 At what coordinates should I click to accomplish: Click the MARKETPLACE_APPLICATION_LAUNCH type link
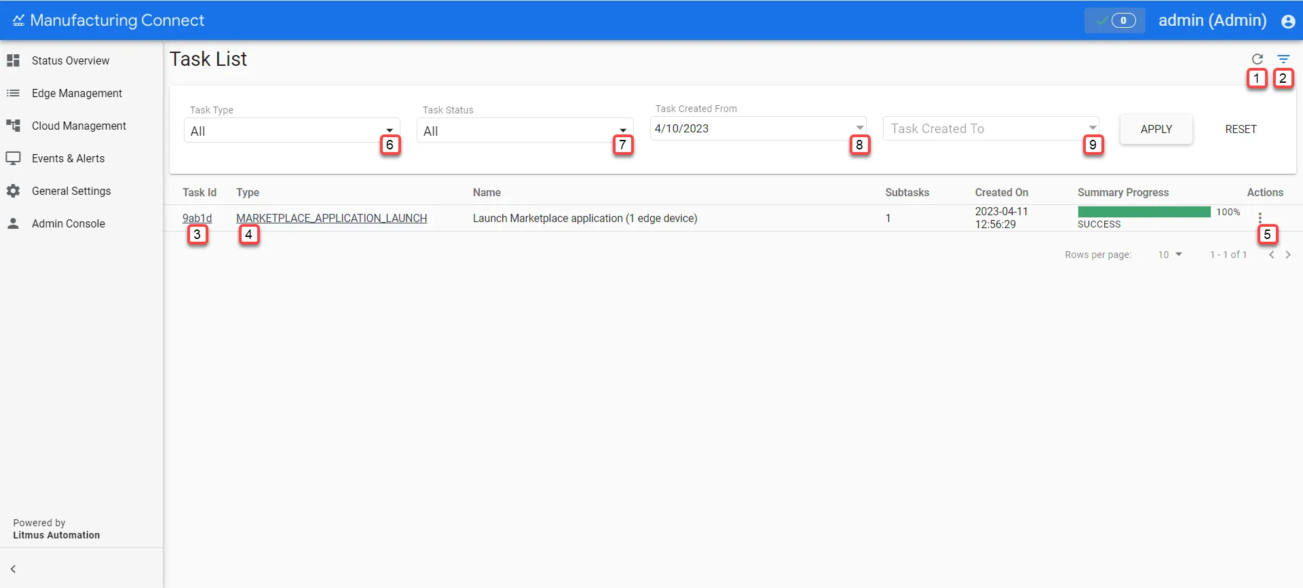pyautogui.click(x=331, y=218)
